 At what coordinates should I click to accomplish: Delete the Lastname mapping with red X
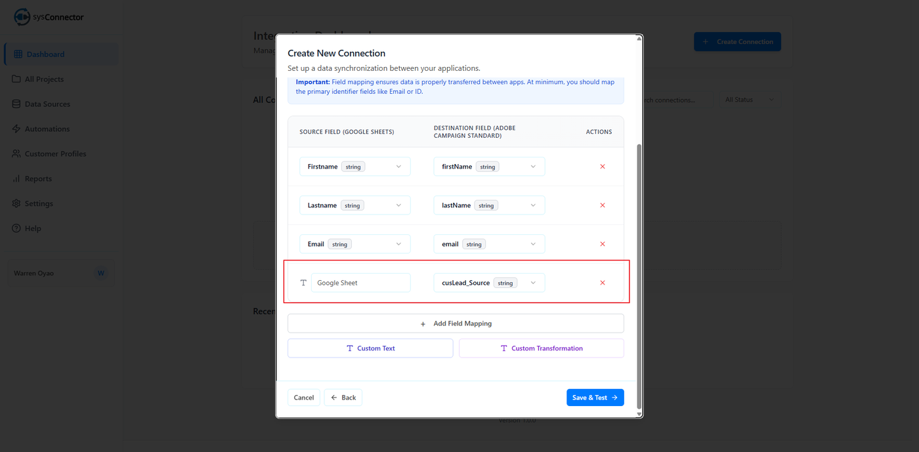point(602,205)
